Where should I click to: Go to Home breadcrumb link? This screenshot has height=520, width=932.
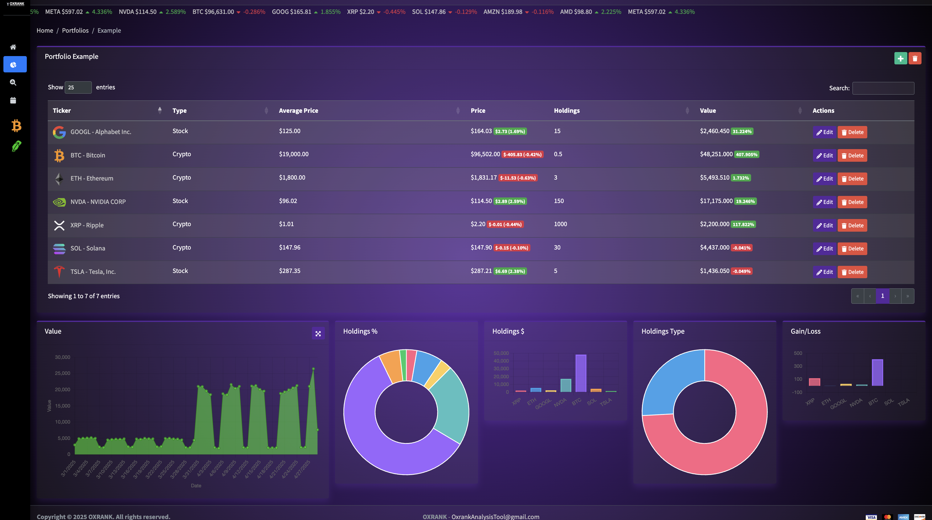click(x=45, y=30)
